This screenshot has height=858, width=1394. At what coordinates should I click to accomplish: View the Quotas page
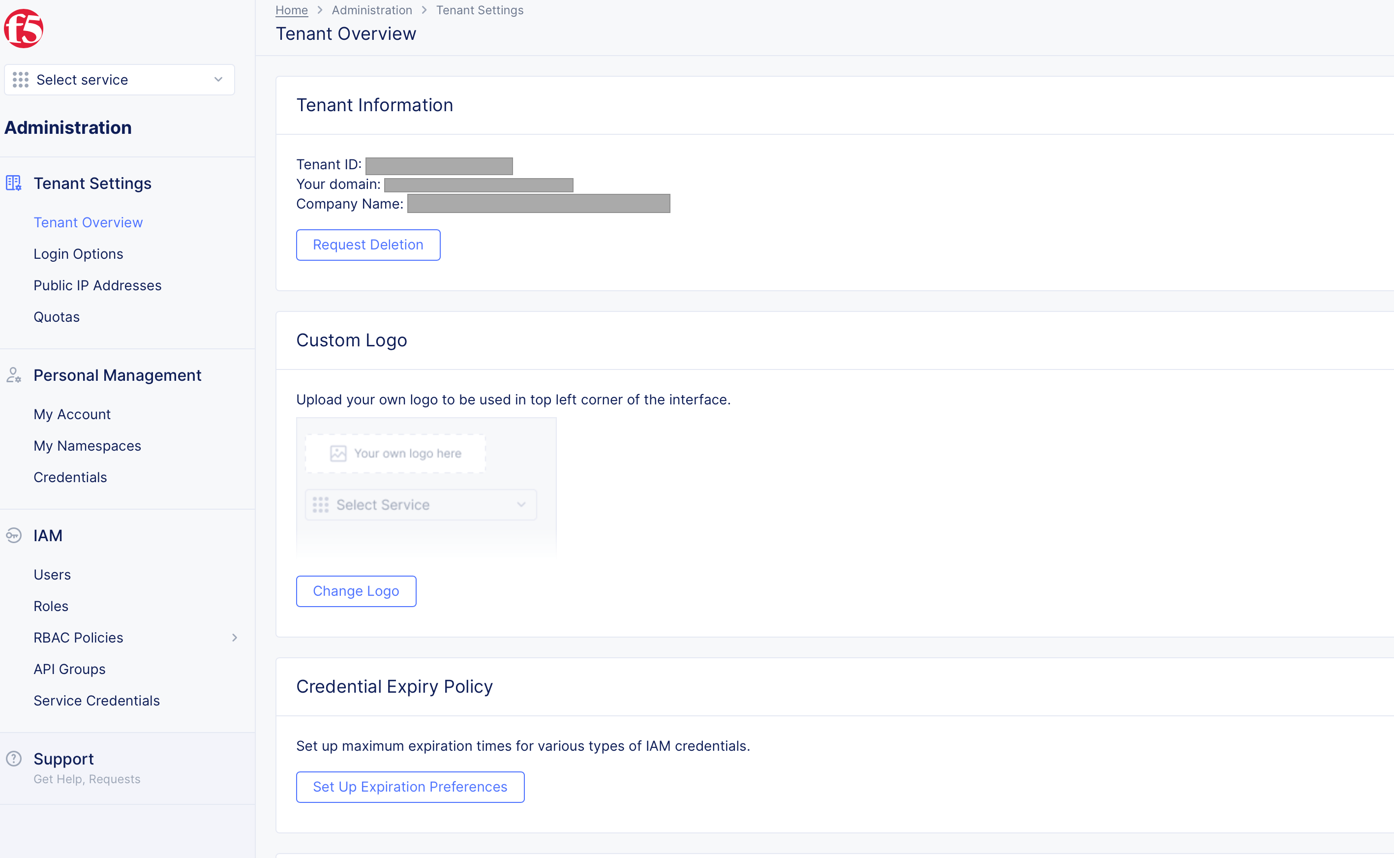[x=56, y=317]
